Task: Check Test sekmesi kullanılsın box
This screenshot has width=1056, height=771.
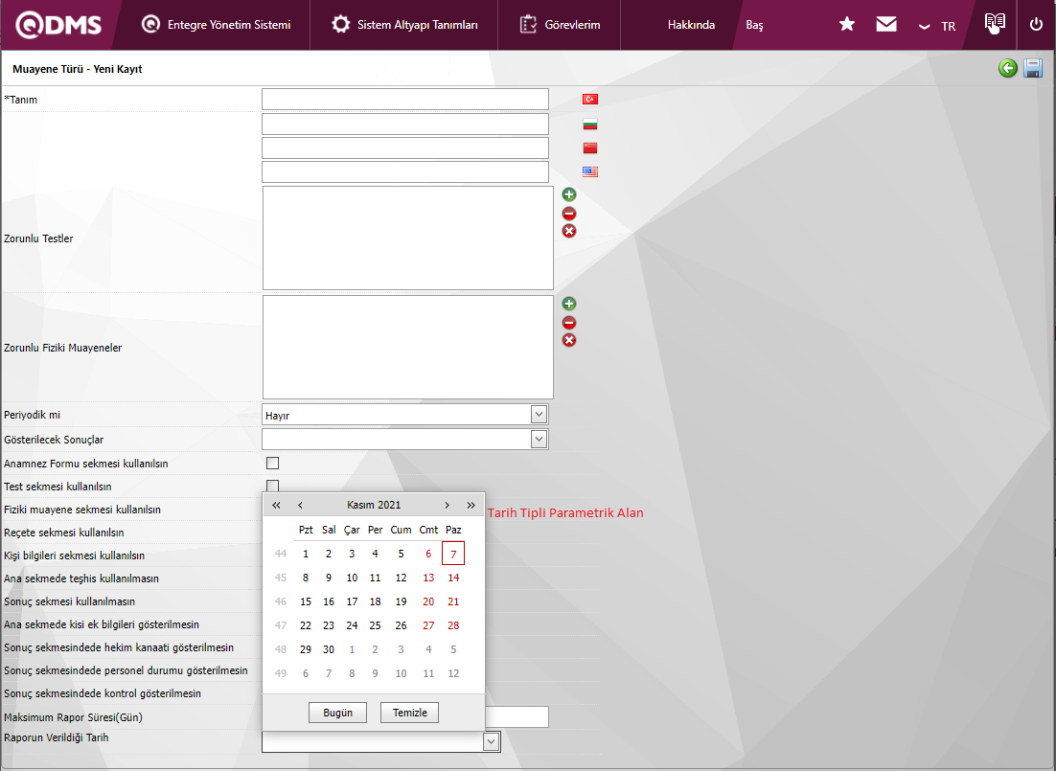Action: coord(273,486)
